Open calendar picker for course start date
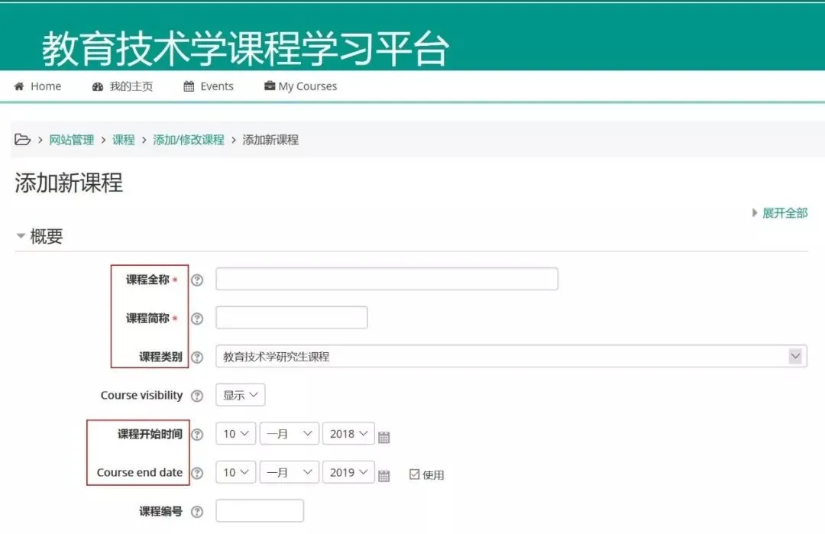Viewport: 825px width, 534px height. click(384, 437)
